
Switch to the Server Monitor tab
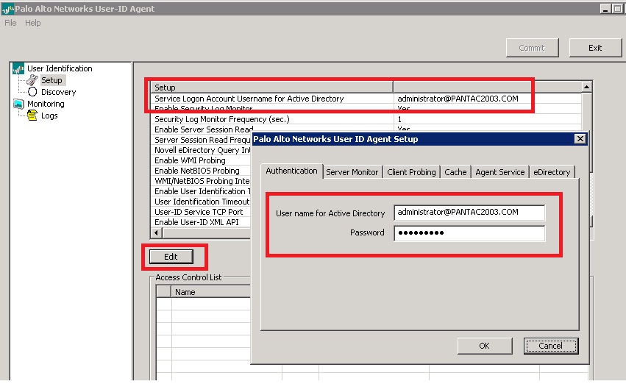pyautogui.click(x=352, y=172)
